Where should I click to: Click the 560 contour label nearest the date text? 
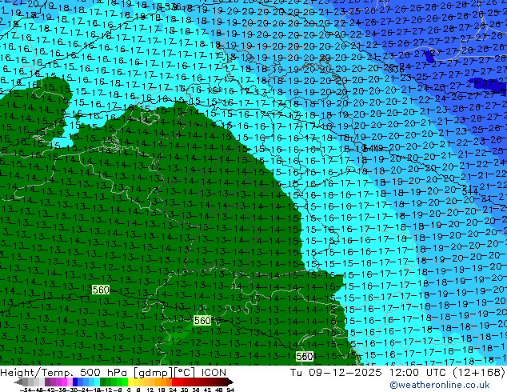304,357
